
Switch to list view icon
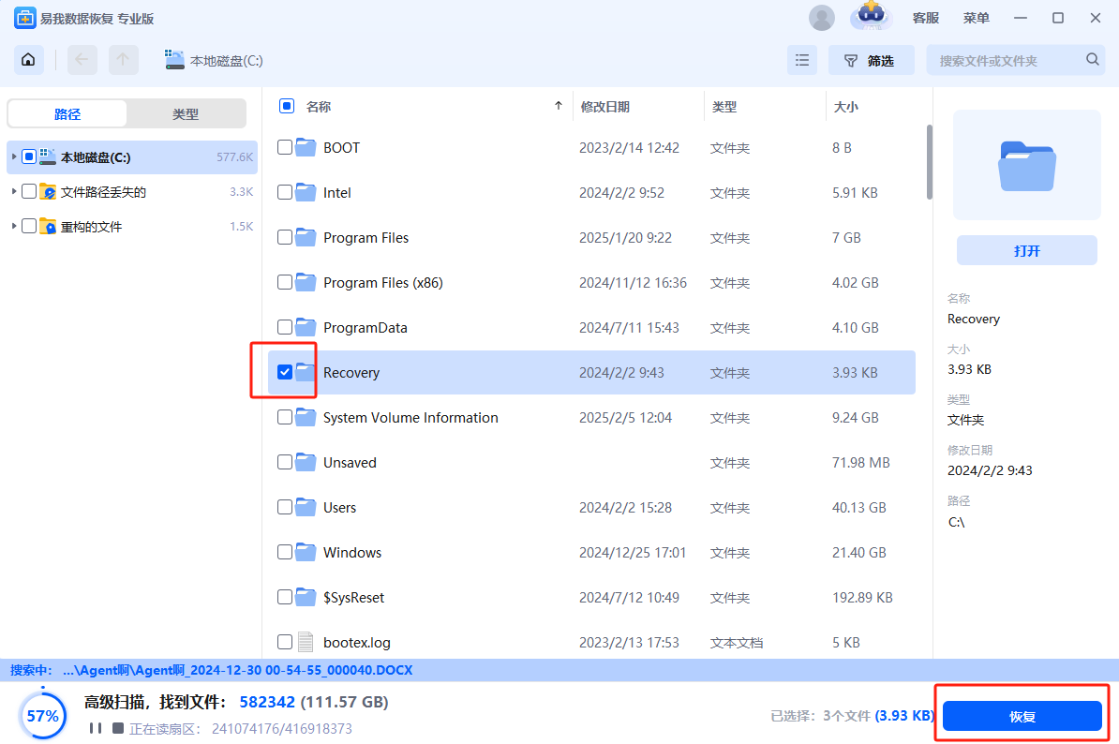click(802, 61)
